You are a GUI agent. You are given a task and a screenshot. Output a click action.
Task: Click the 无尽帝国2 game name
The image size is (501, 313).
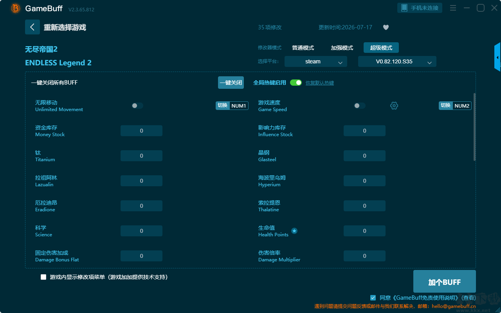click(x=41, y=49)
